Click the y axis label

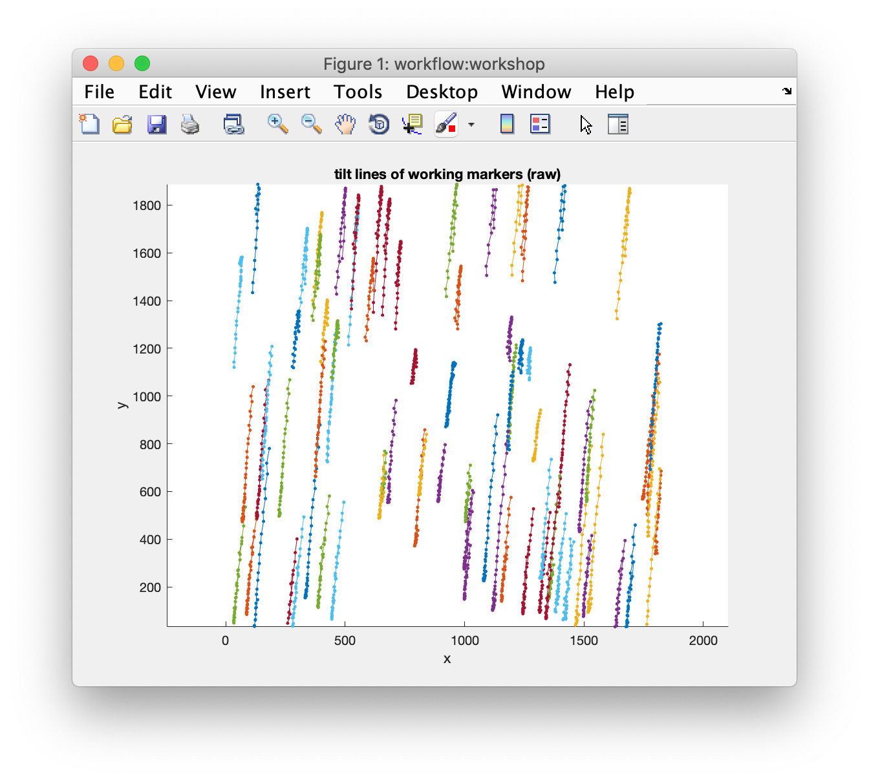pos(122,405)
